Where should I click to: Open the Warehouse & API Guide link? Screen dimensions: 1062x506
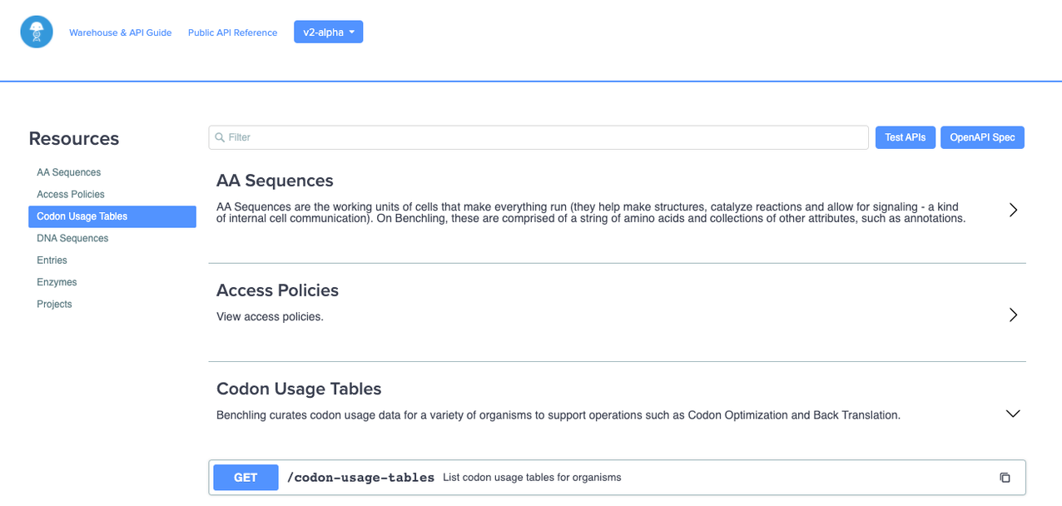click(120, 32)
